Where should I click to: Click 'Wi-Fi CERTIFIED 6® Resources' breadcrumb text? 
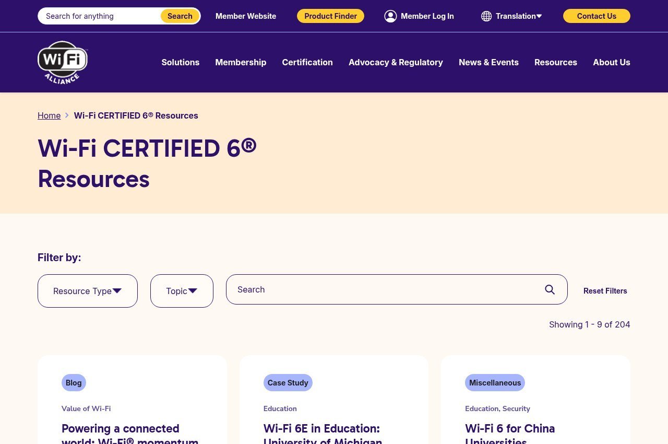136,115
